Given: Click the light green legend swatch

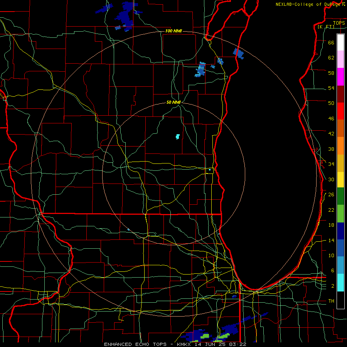Looking at the screenshot, I should coord(340,214).
